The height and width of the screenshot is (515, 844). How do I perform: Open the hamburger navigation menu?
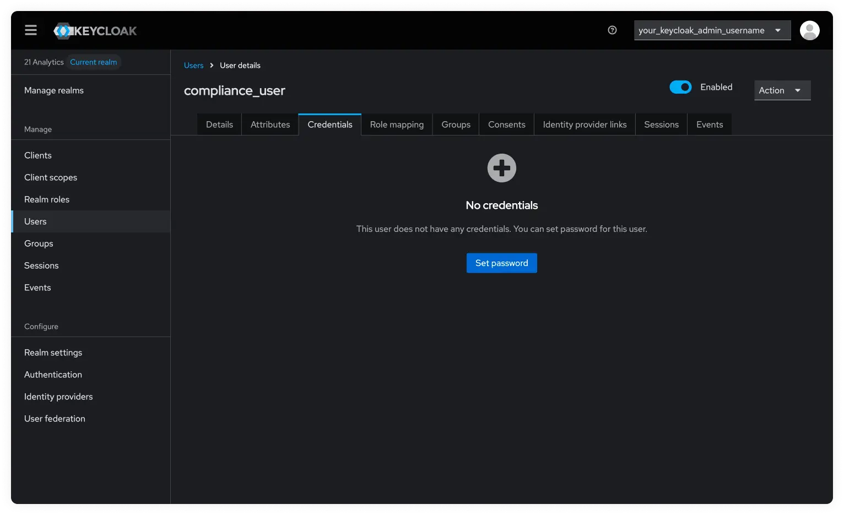[30, 30]
